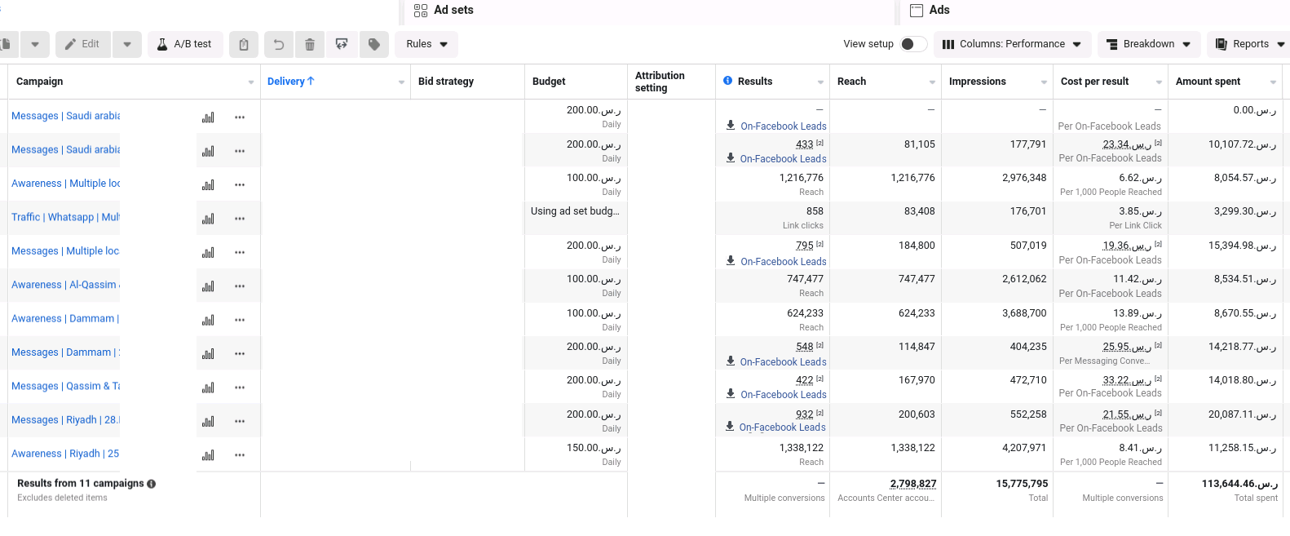Open charts icon for Awareness | Dammam row
Viewport: 1290px width, 536px height.
(x=208, y=320)
